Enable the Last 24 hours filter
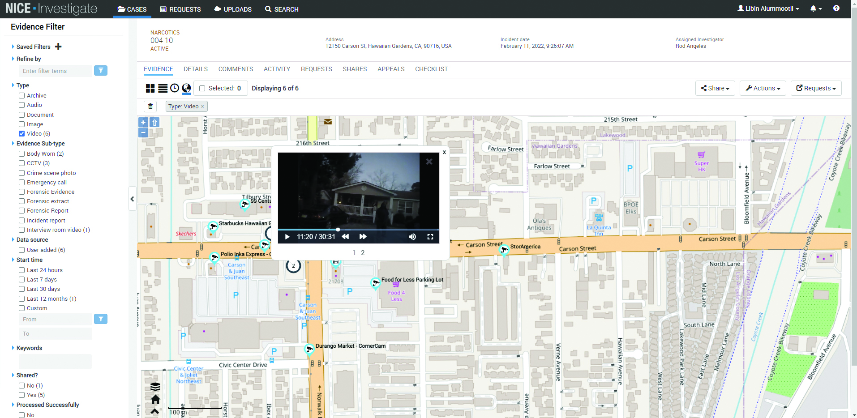Image resolution: width=857 pixels, height=418 pixels. pyautogui.click(x=21, y=270)
